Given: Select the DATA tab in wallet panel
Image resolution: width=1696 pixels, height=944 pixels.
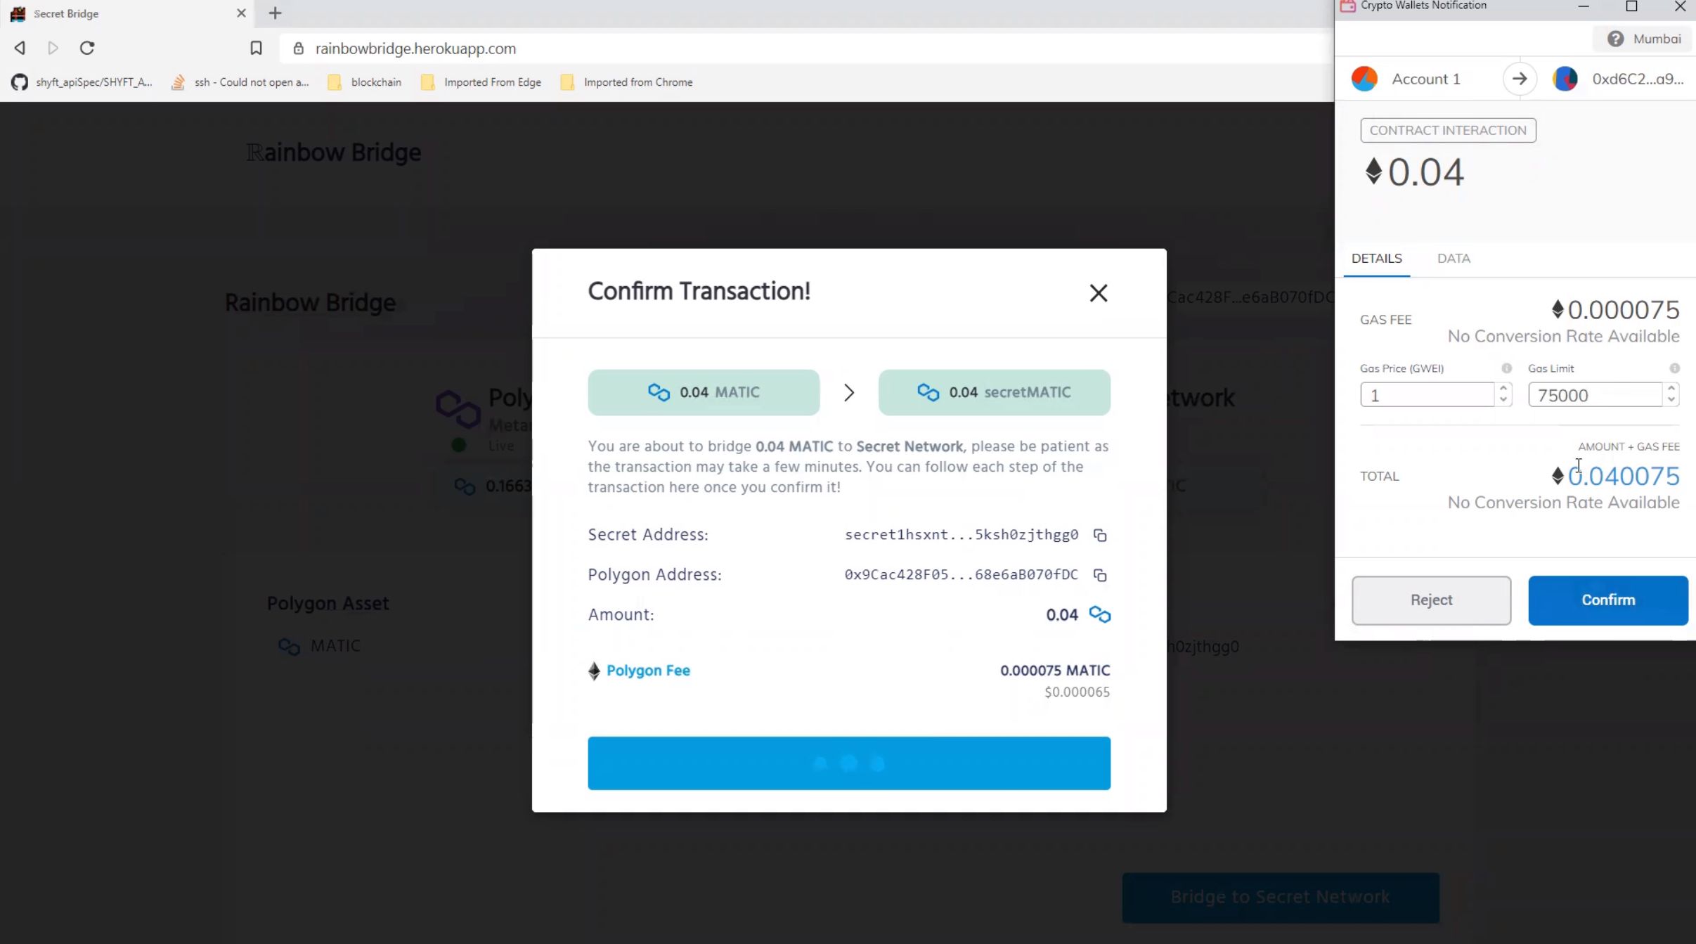Looking at the screenshot, I should 1453,257.
